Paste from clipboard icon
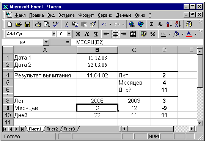Viewport: 206px width, 143px height. 84,24
